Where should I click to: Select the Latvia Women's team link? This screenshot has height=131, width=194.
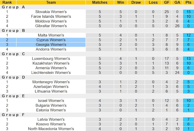[51, 119]
